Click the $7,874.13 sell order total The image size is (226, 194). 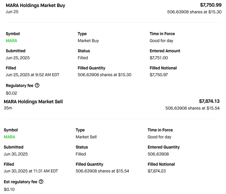click(209, 101)
